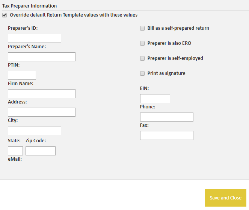The width and height of the screenshot is (249, 210).
Task: Select the PTIN input field
Action: (x=22, y=75)
